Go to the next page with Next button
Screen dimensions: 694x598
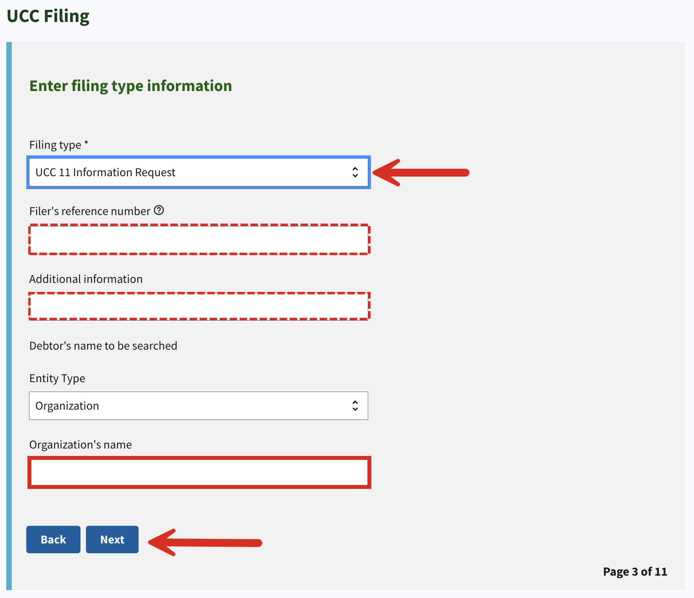point(112,540)
